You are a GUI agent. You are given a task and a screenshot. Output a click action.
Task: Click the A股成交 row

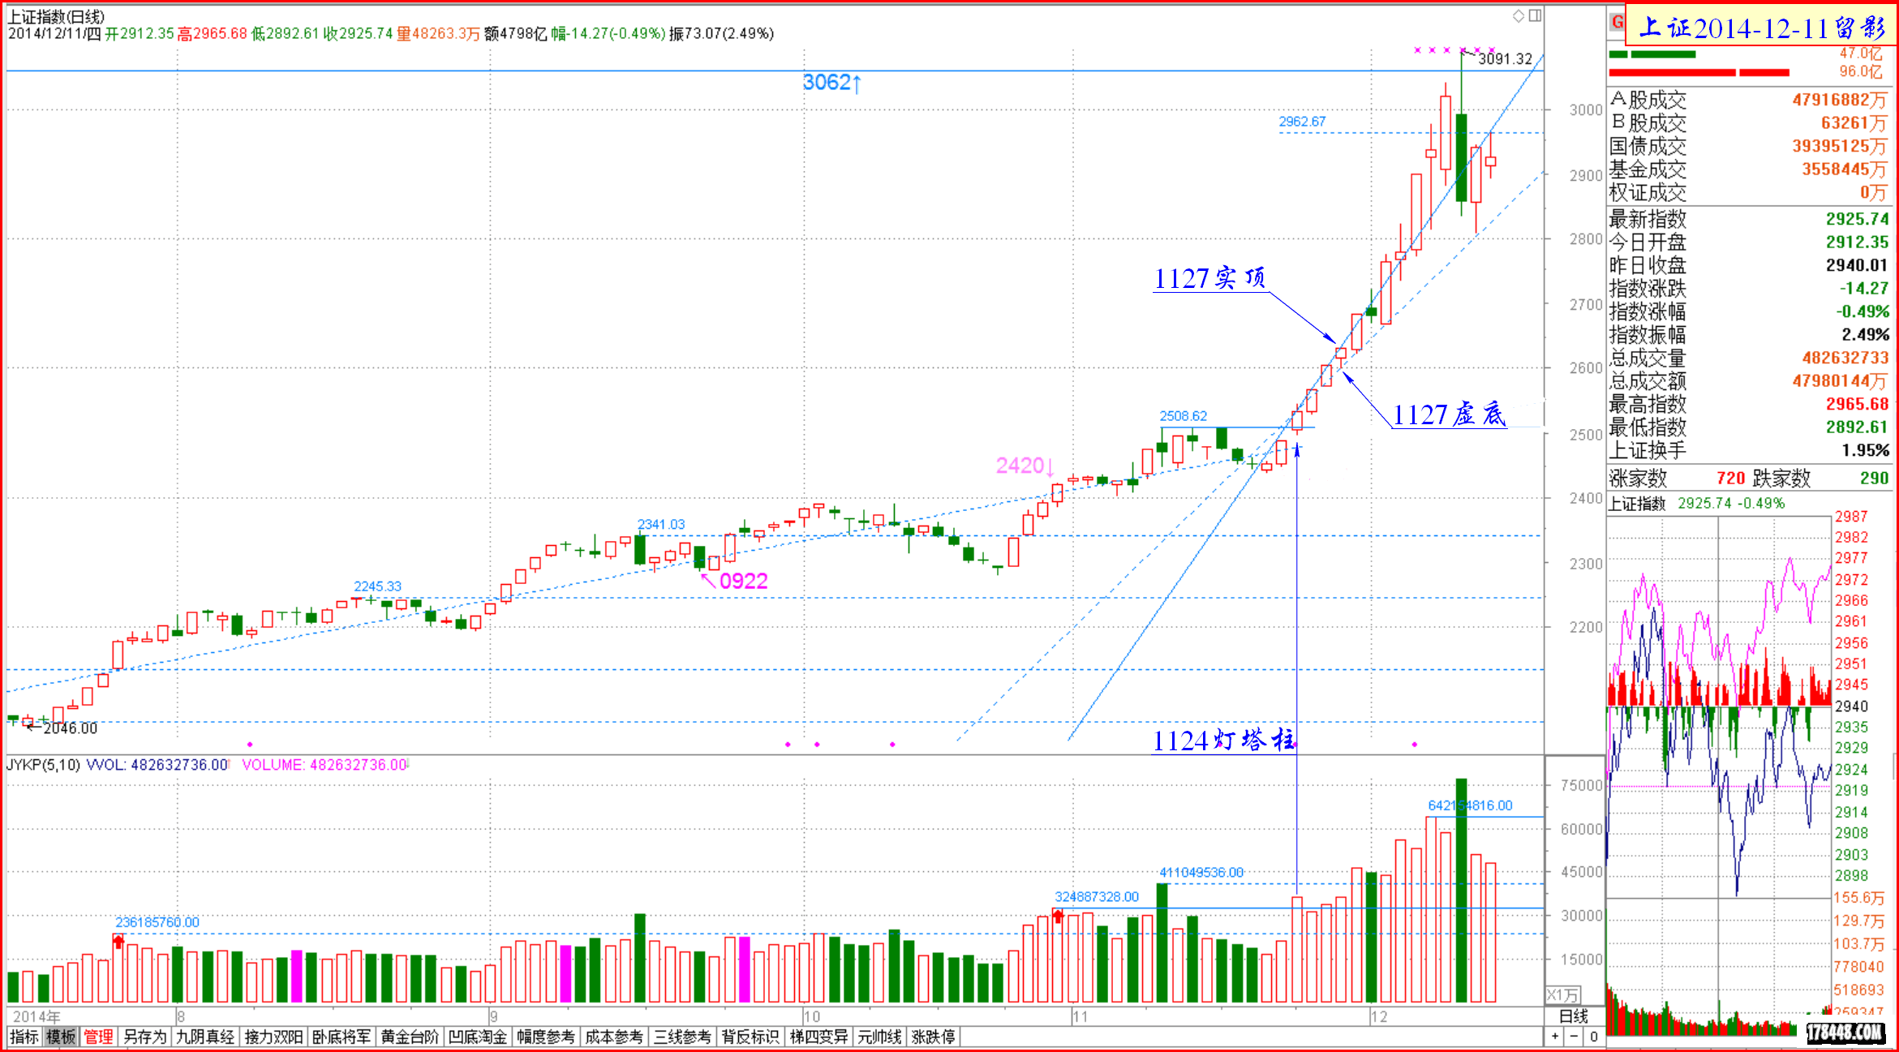[1749, 100]
